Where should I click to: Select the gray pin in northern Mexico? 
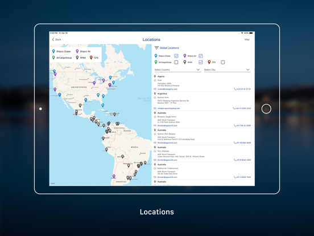point(80,105)
